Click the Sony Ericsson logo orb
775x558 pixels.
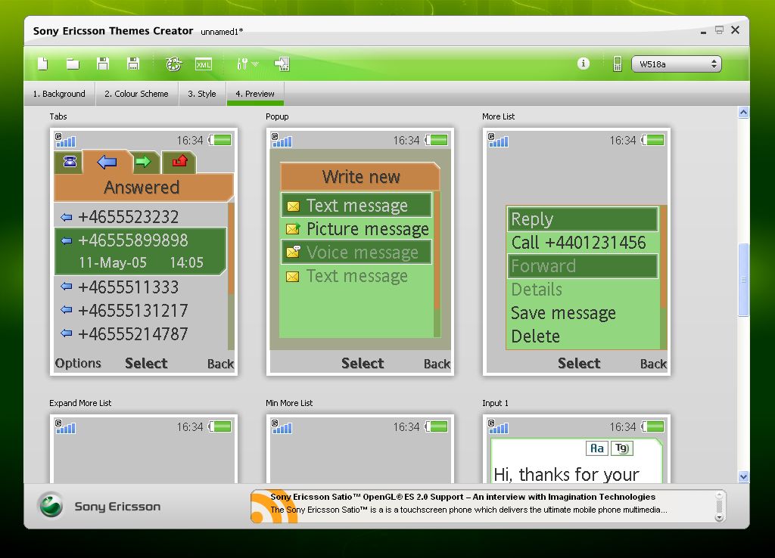pyautogui.click(x=51, y=505)
